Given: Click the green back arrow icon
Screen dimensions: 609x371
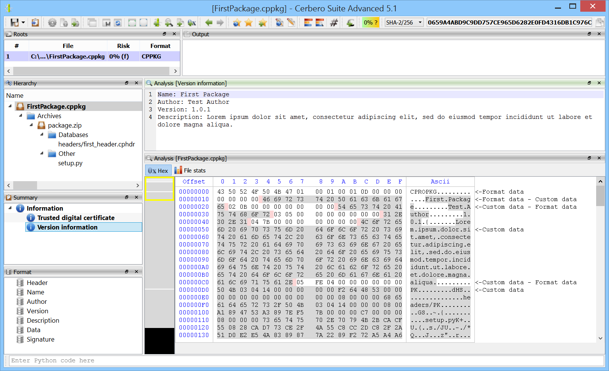Looking at the screenshot, I should 209,23.
